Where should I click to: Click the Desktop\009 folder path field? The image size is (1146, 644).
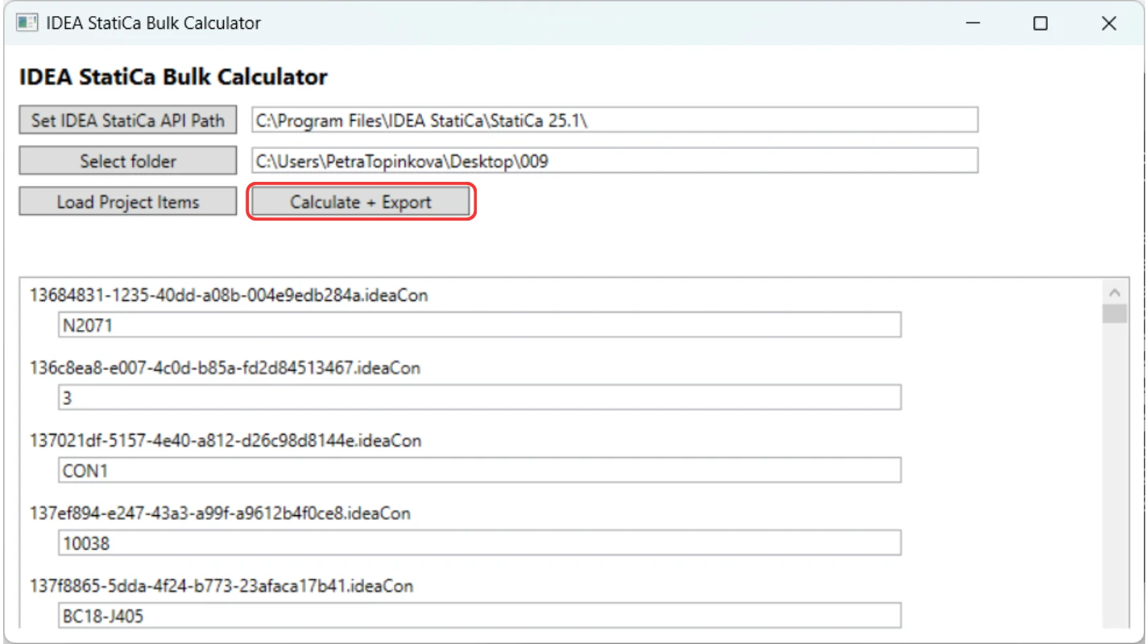614,160
